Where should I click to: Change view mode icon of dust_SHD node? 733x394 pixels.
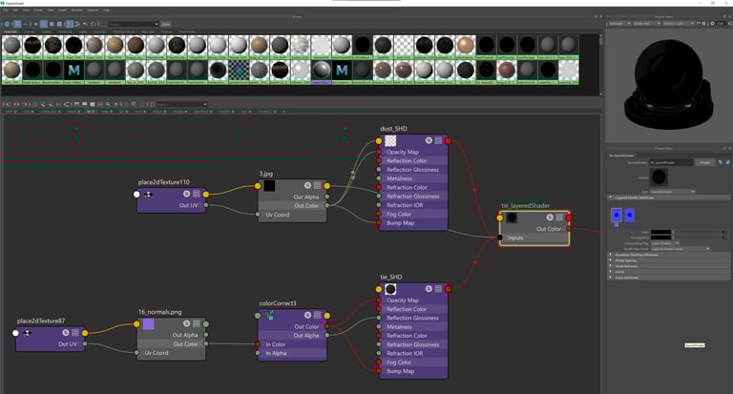438,140
